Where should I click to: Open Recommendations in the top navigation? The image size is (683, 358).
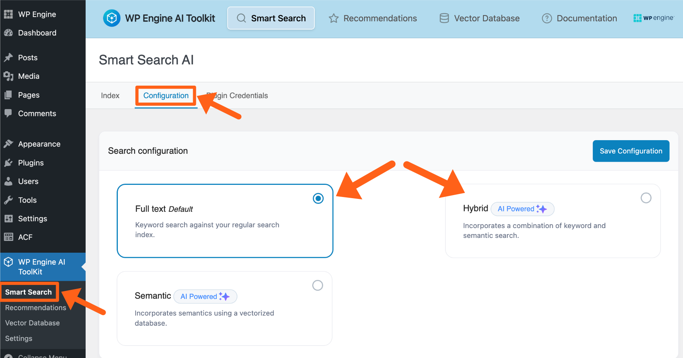373,18
